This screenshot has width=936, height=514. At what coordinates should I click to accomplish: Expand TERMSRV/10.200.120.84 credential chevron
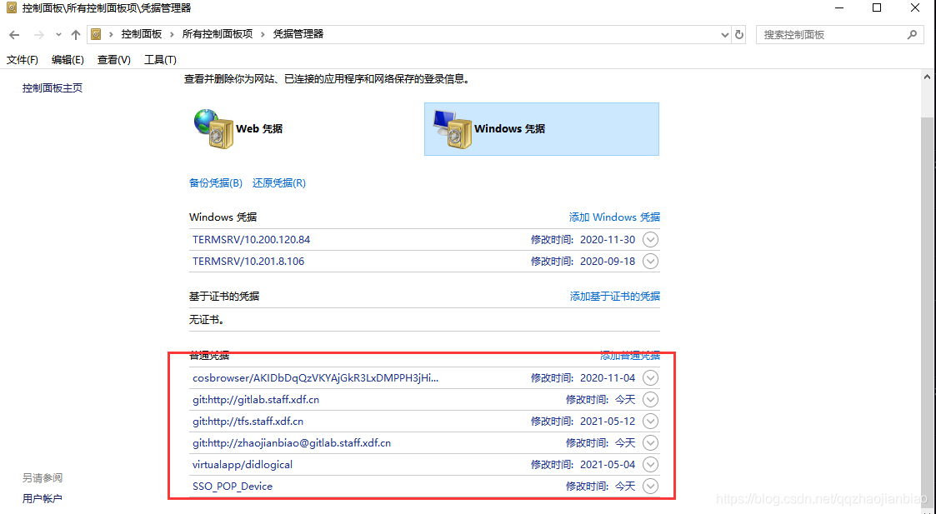pos(651,239)
